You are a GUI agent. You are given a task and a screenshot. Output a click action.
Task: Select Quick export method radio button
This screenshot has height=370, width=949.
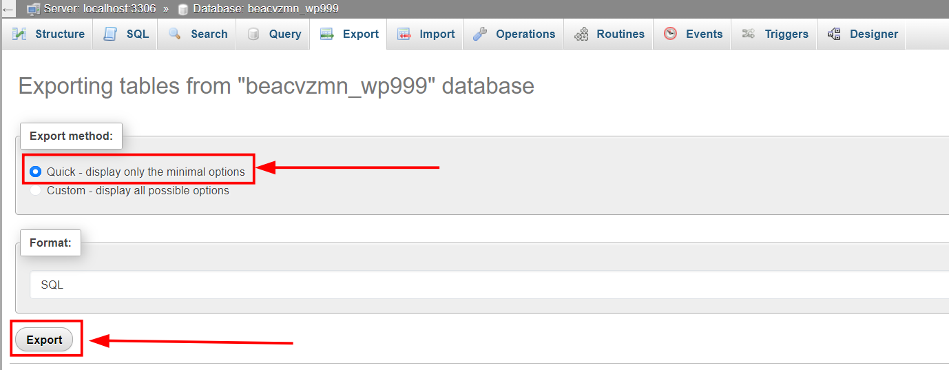click(36, 172)
